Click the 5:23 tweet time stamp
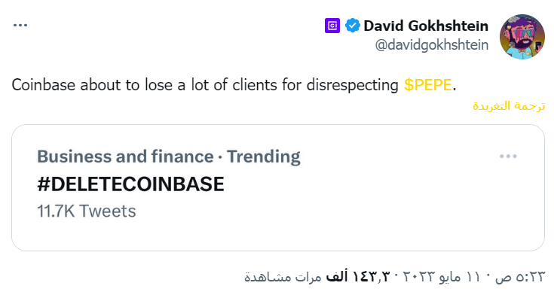554x298 pixels. [520, 277]
